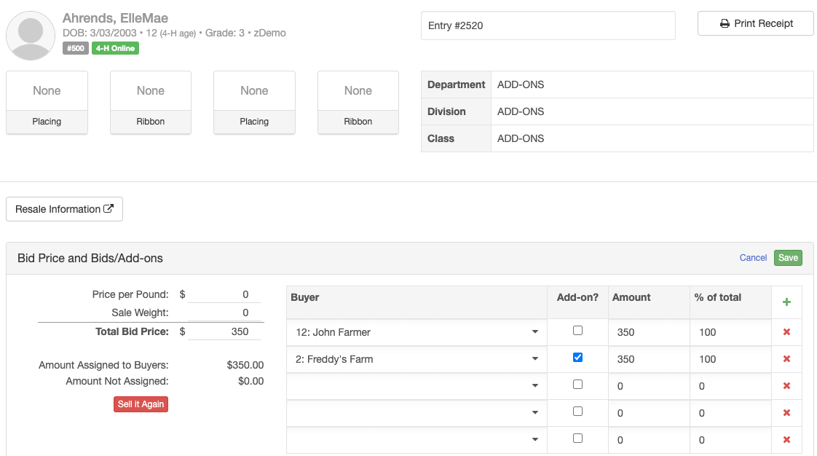817x456 pixels.
Task: Click the Sale Weight input field
Action: (x=226, y=312)
